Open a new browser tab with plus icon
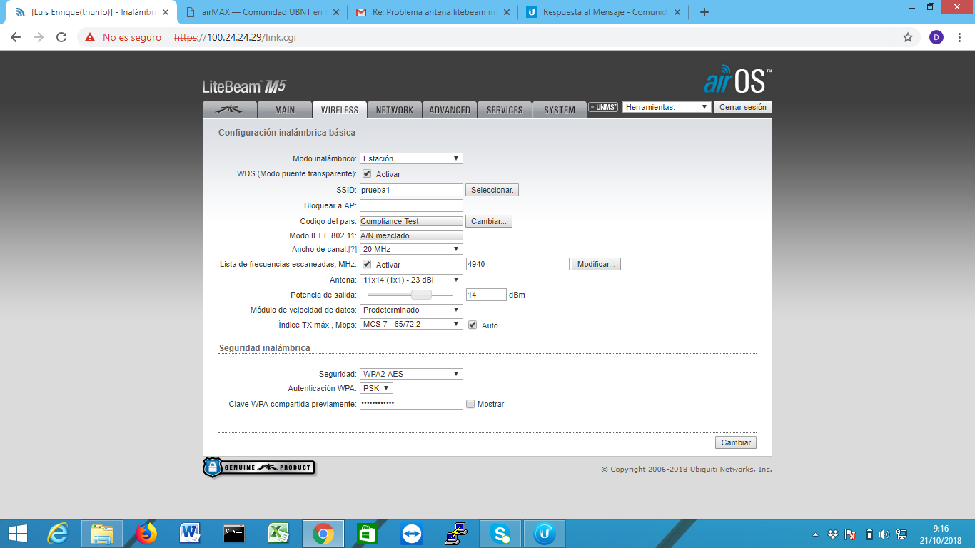975x548 pixels. [704, 12]
